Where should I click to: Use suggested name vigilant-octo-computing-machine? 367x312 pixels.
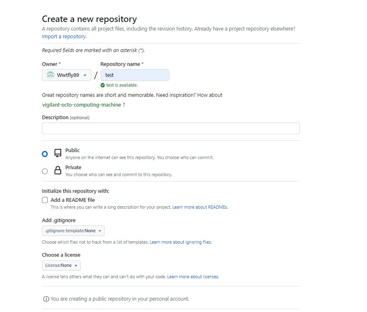tap(82, 105)
